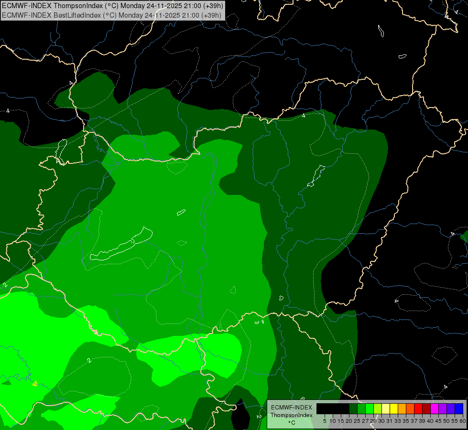
Task: Click the legend tick label '45'
Action: (x=438, y=421)
